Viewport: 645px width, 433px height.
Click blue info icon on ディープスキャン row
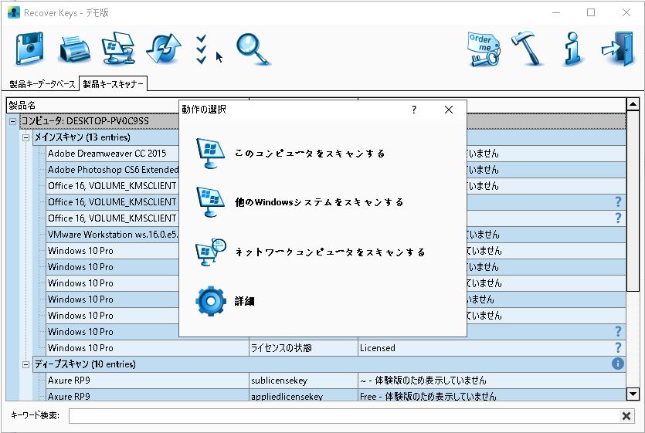(x=617, y=364)
